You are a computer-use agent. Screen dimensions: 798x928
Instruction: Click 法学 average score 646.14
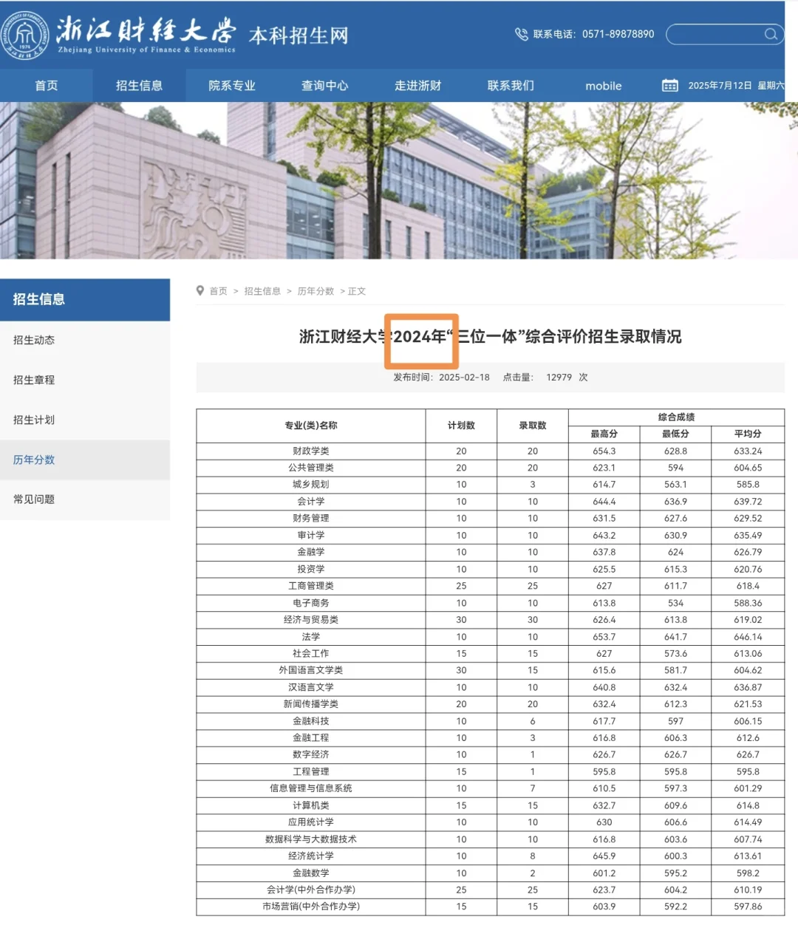pyautogui.click(x=748, y=637)
